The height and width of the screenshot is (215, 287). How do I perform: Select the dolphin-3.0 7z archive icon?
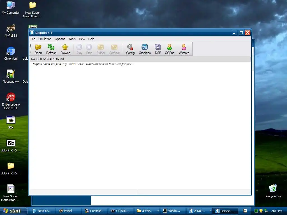point(11,146)
